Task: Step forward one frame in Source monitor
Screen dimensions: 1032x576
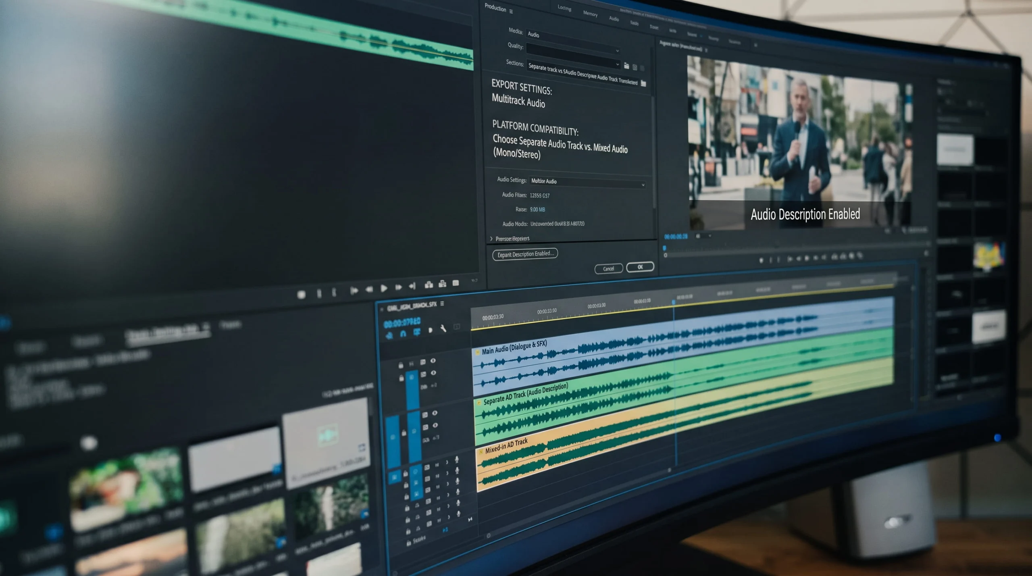Action: pyautogui.click(x=398, y=287)
